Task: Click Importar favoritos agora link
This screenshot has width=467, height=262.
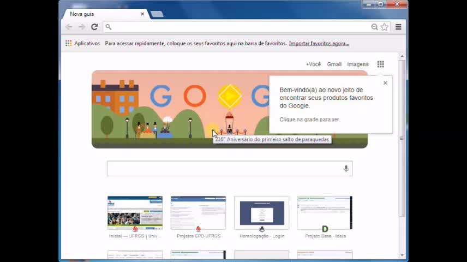Action: (x=319, y=44)
